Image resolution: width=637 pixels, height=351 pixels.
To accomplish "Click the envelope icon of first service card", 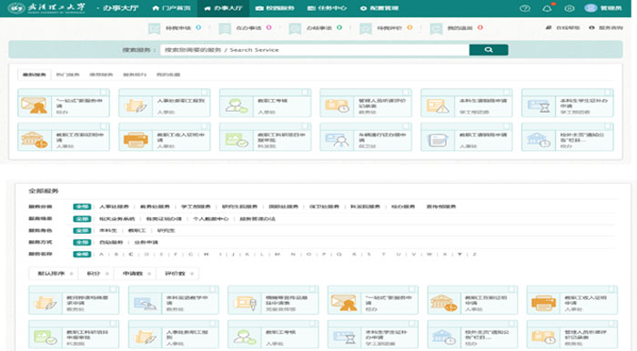I will pyautogui.click(x=34, y=105).
